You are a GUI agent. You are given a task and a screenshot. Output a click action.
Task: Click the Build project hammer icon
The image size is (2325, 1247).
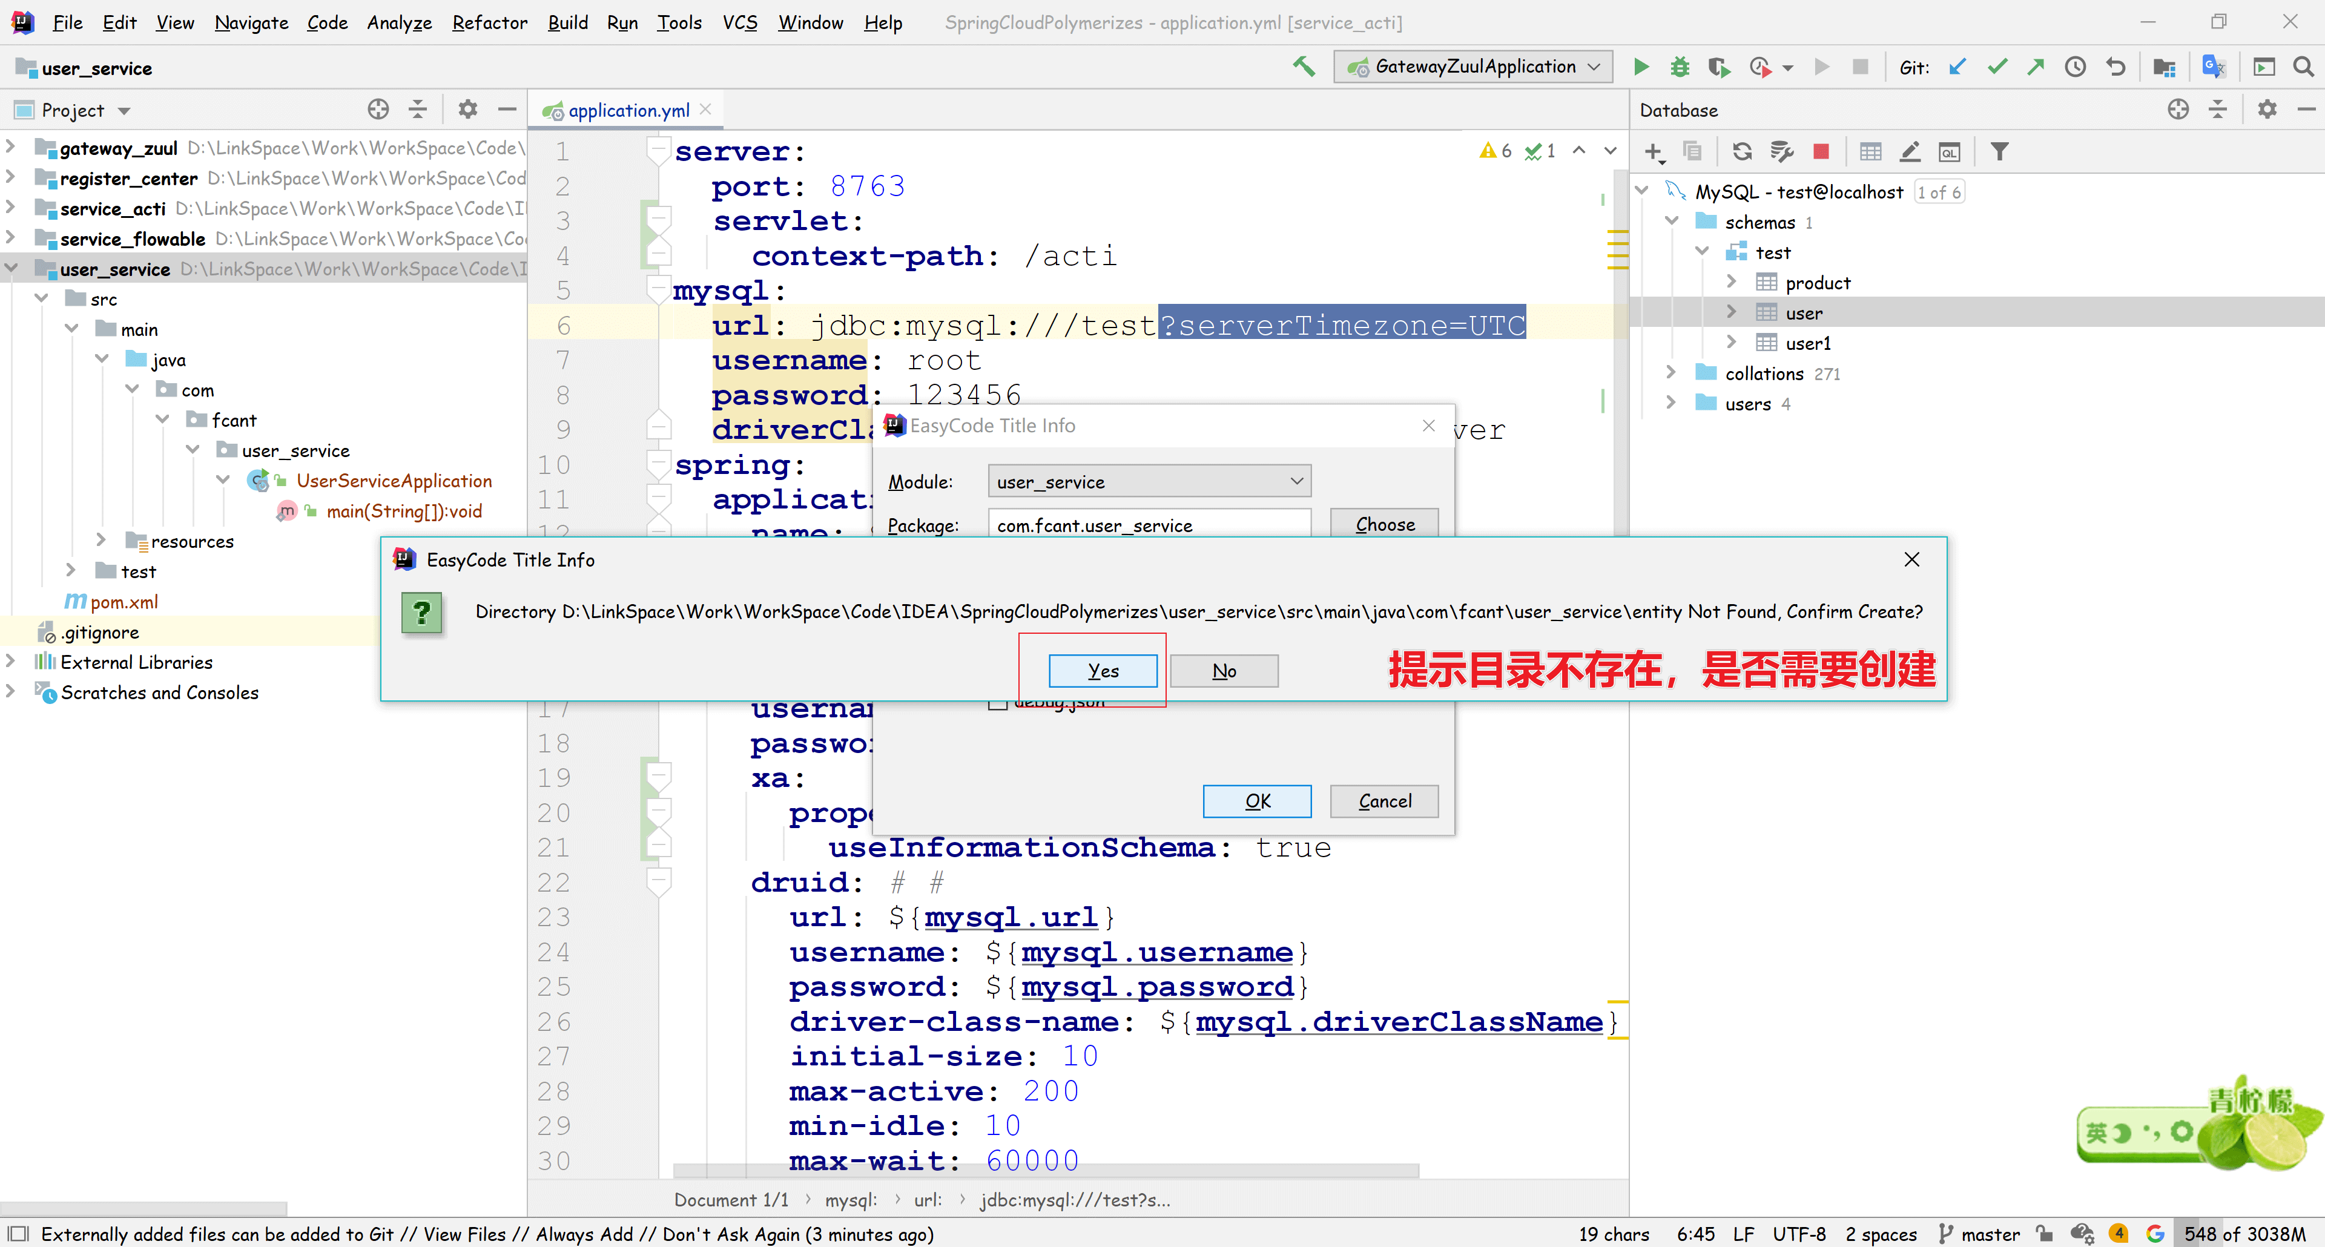(1304, 67)
